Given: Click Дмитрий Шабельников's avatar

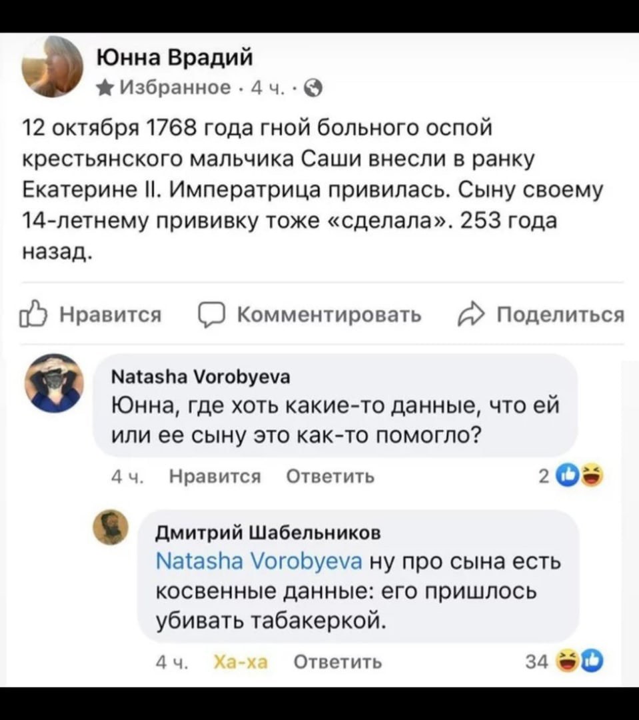Looking at the screenshot, I should pyautogui.click(x=122, y=527).
